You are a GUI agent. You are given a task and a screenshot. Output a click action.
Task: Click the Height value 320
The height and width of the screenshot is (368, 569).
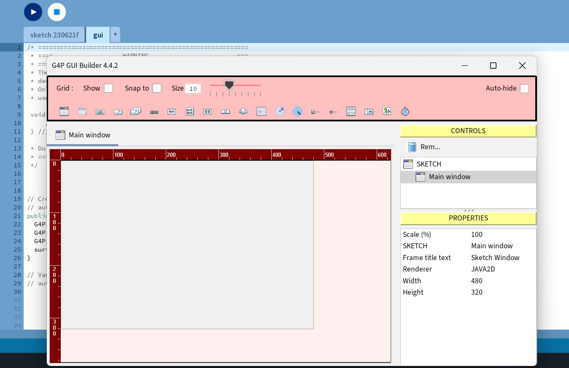click(x=477, y=292)
